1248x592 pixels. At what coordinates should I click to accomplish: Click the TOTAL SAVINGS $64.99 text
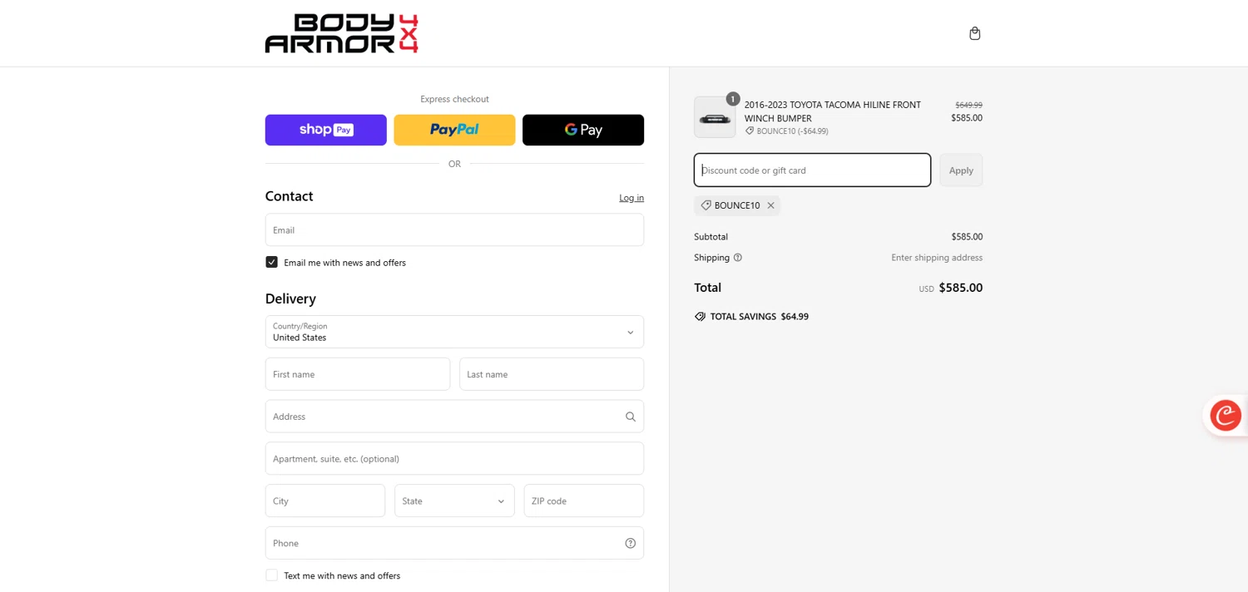point(760,317)
